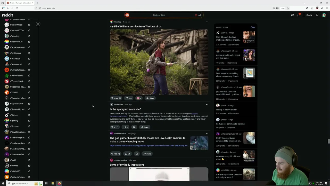Screen dimensions: 330x186
Task: Give award on the spaceyard scam post
Action: [134, 127]
